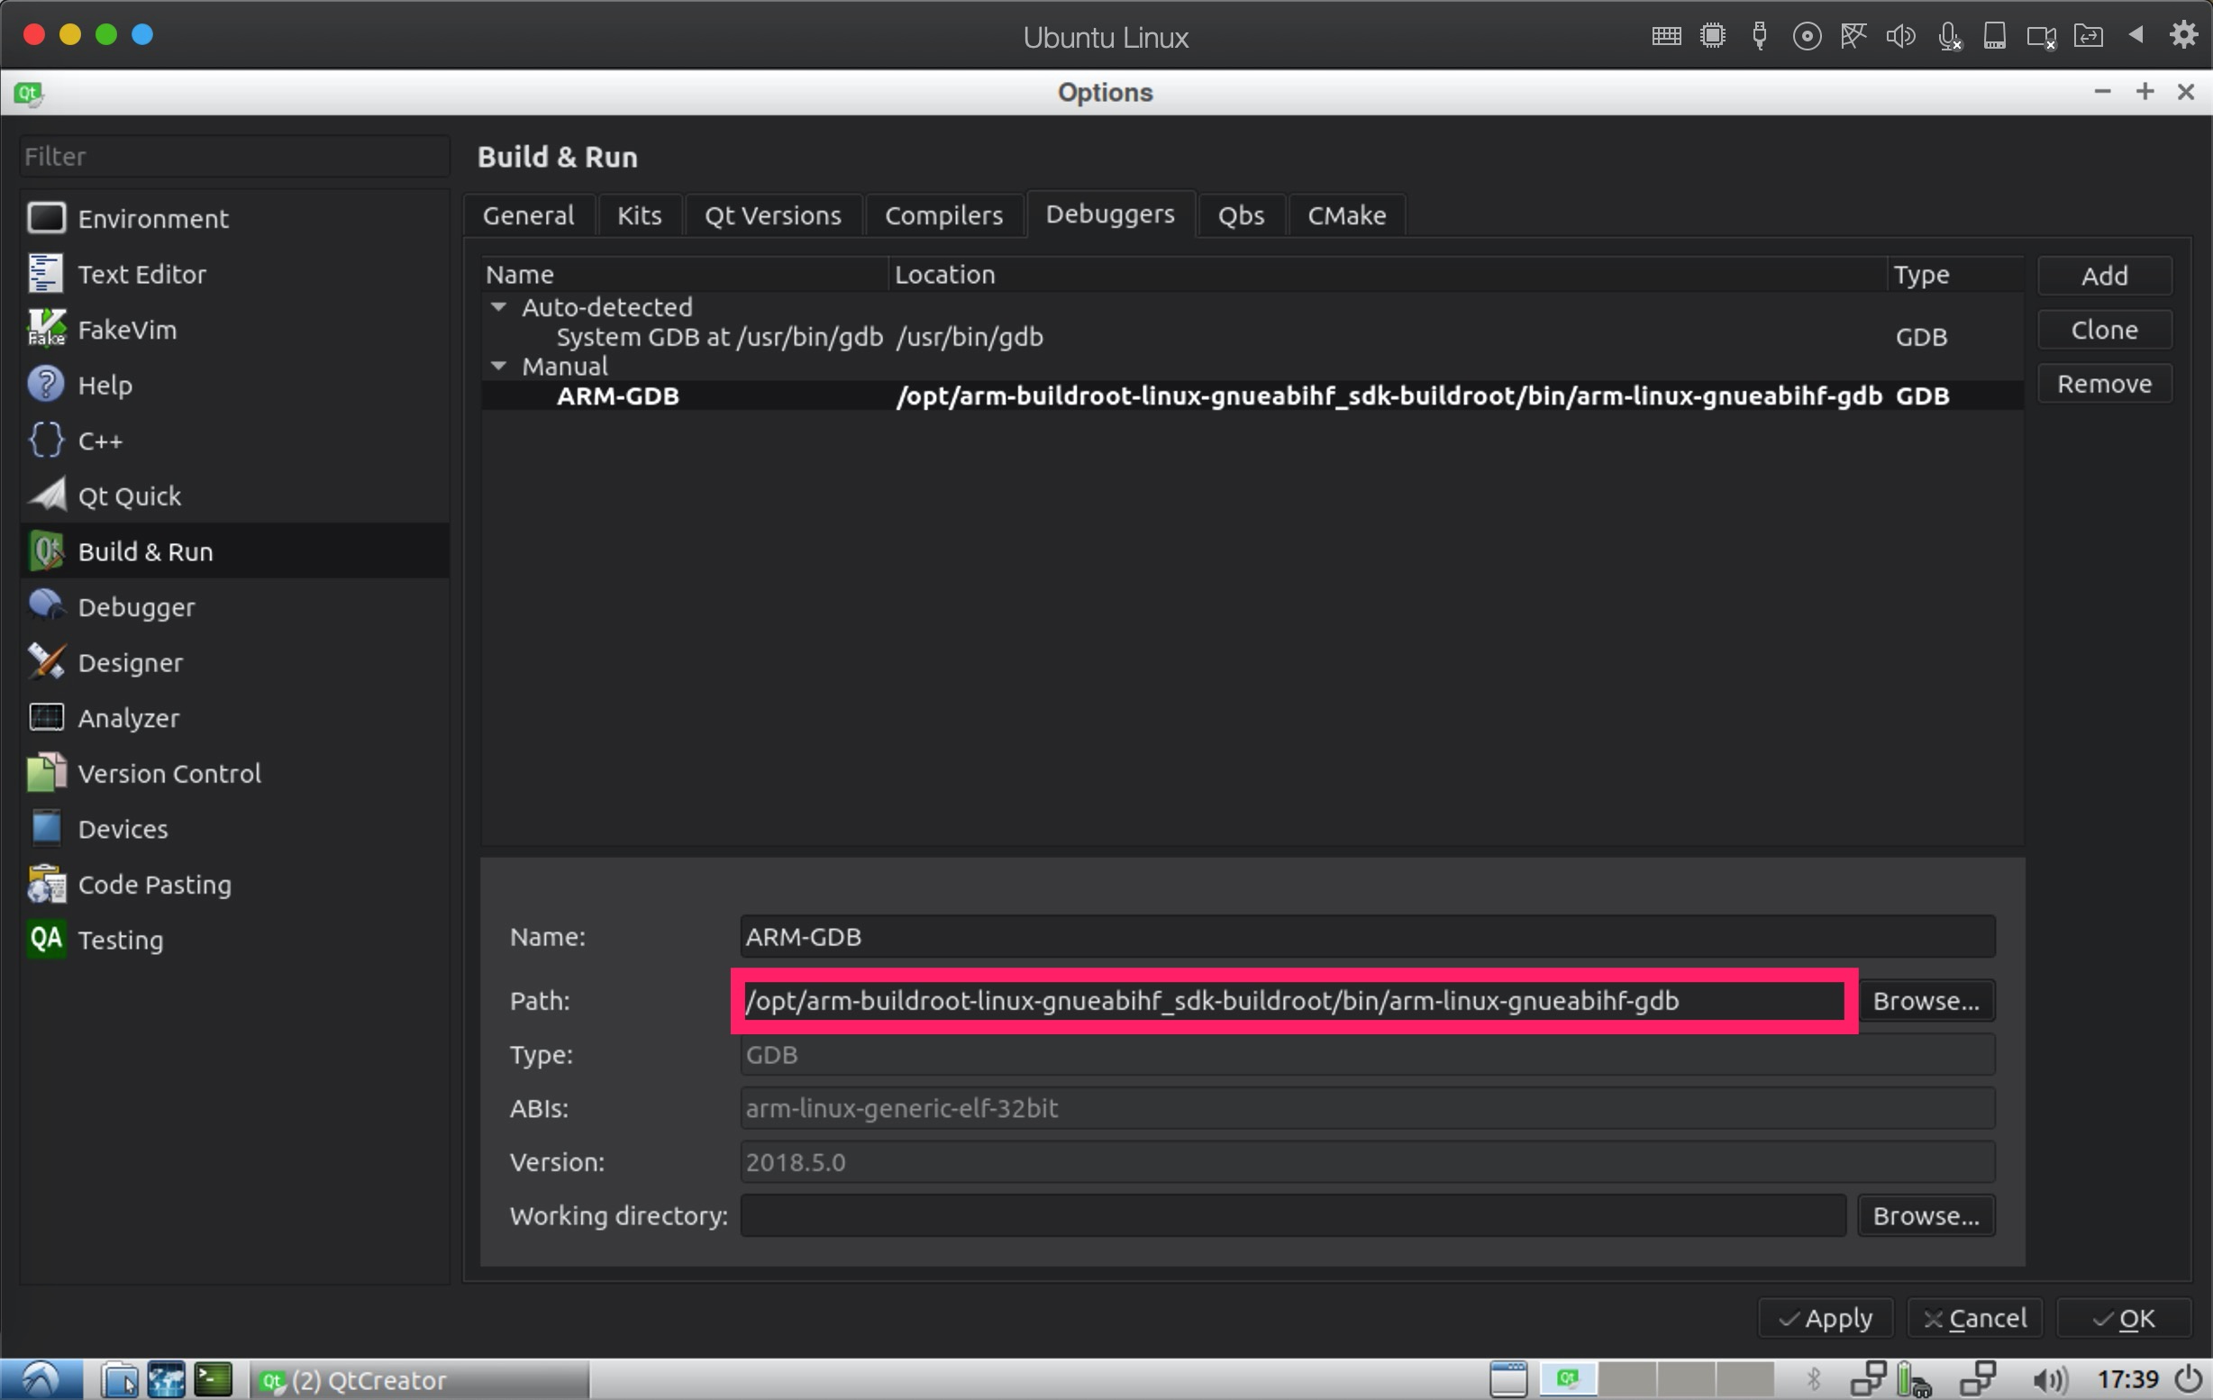Edit the debugger Name field

(1368, 936)
